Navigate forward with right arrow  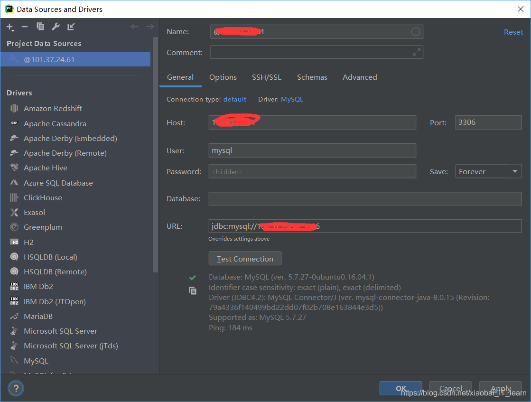[150, 27]
